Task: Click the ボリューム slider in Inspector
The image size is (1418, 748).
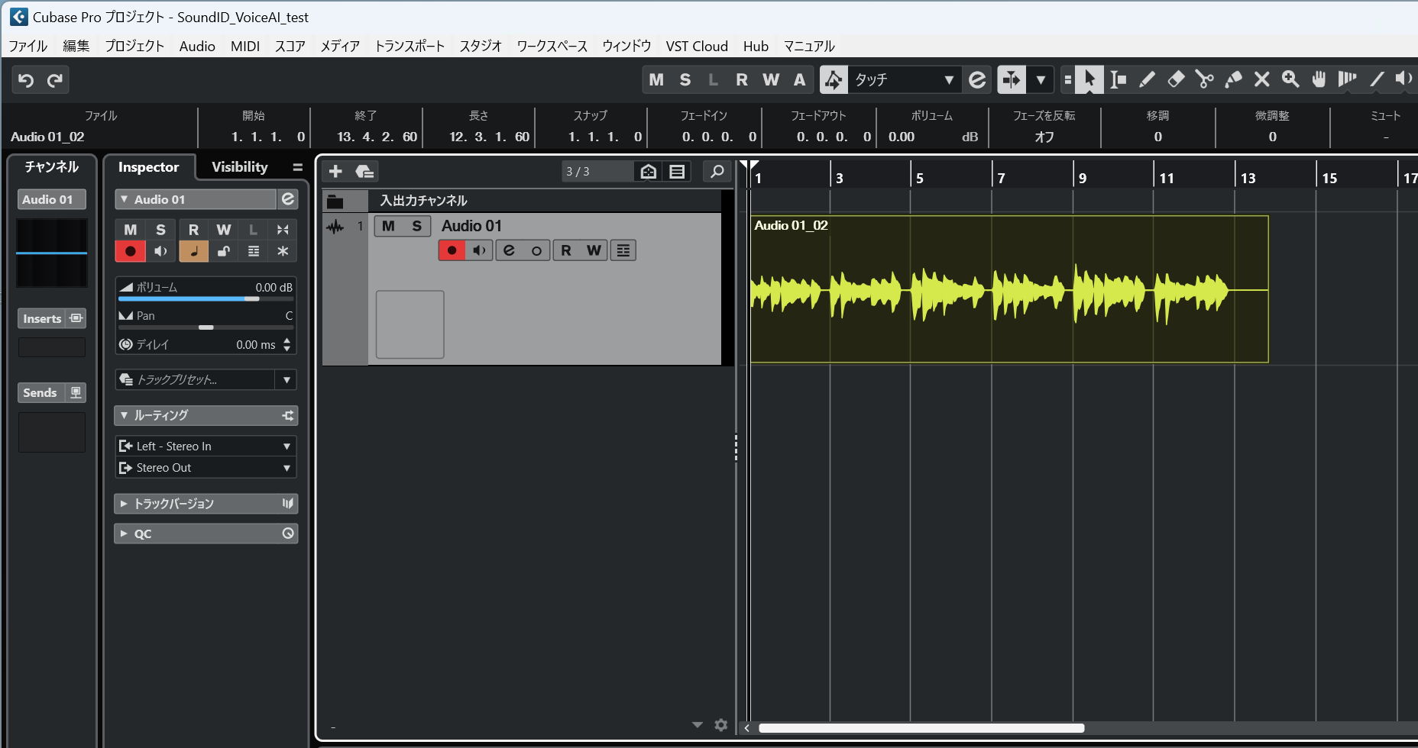Action: tap(206, 298)
